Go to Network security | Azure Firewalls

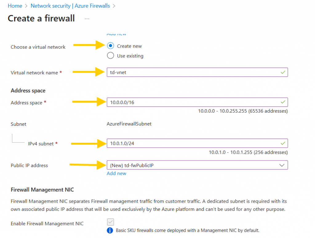click(x=70, y=6)
